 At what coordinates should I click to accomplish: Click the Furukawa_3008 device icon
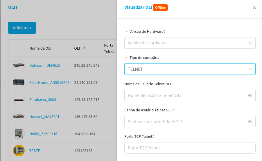pos(19,100)
